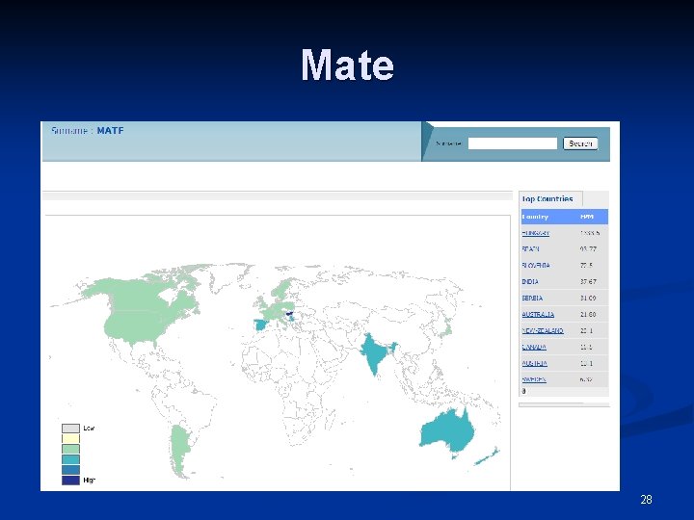
Task: Open the AUSTRIA country link
Action: click(x=534, y=363)
